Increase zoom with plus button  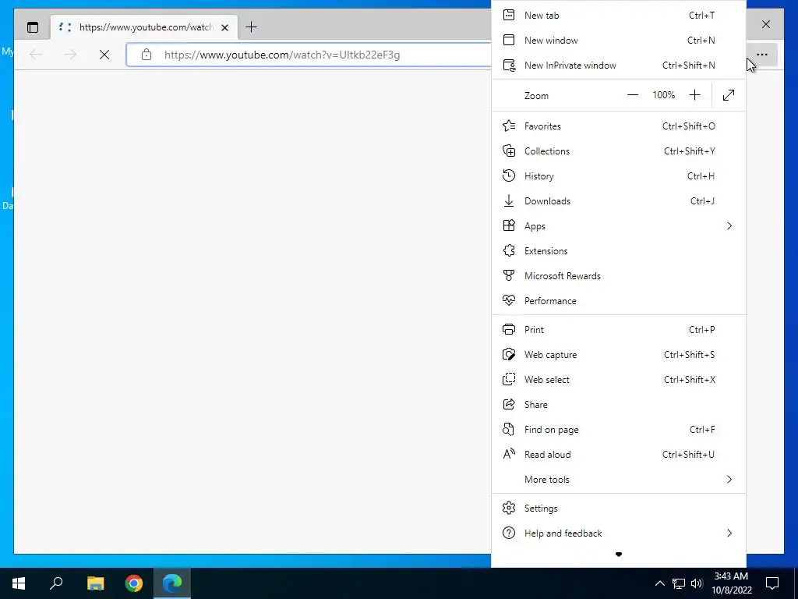point(694,95)
